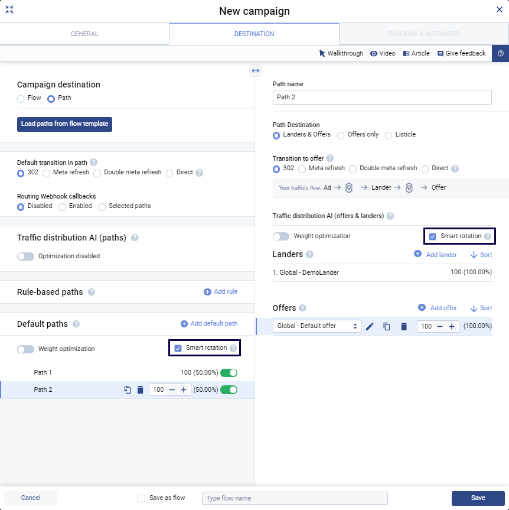Click the copy icon next to Path 2
Image resolution: width=509 pixels, height=510 pixels.
click(127, 389)
